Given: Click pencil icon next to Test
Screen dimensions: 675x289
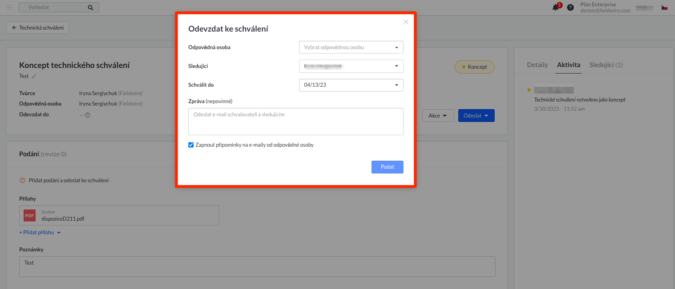Looking at the screenshot, I should tap(34, 76).
